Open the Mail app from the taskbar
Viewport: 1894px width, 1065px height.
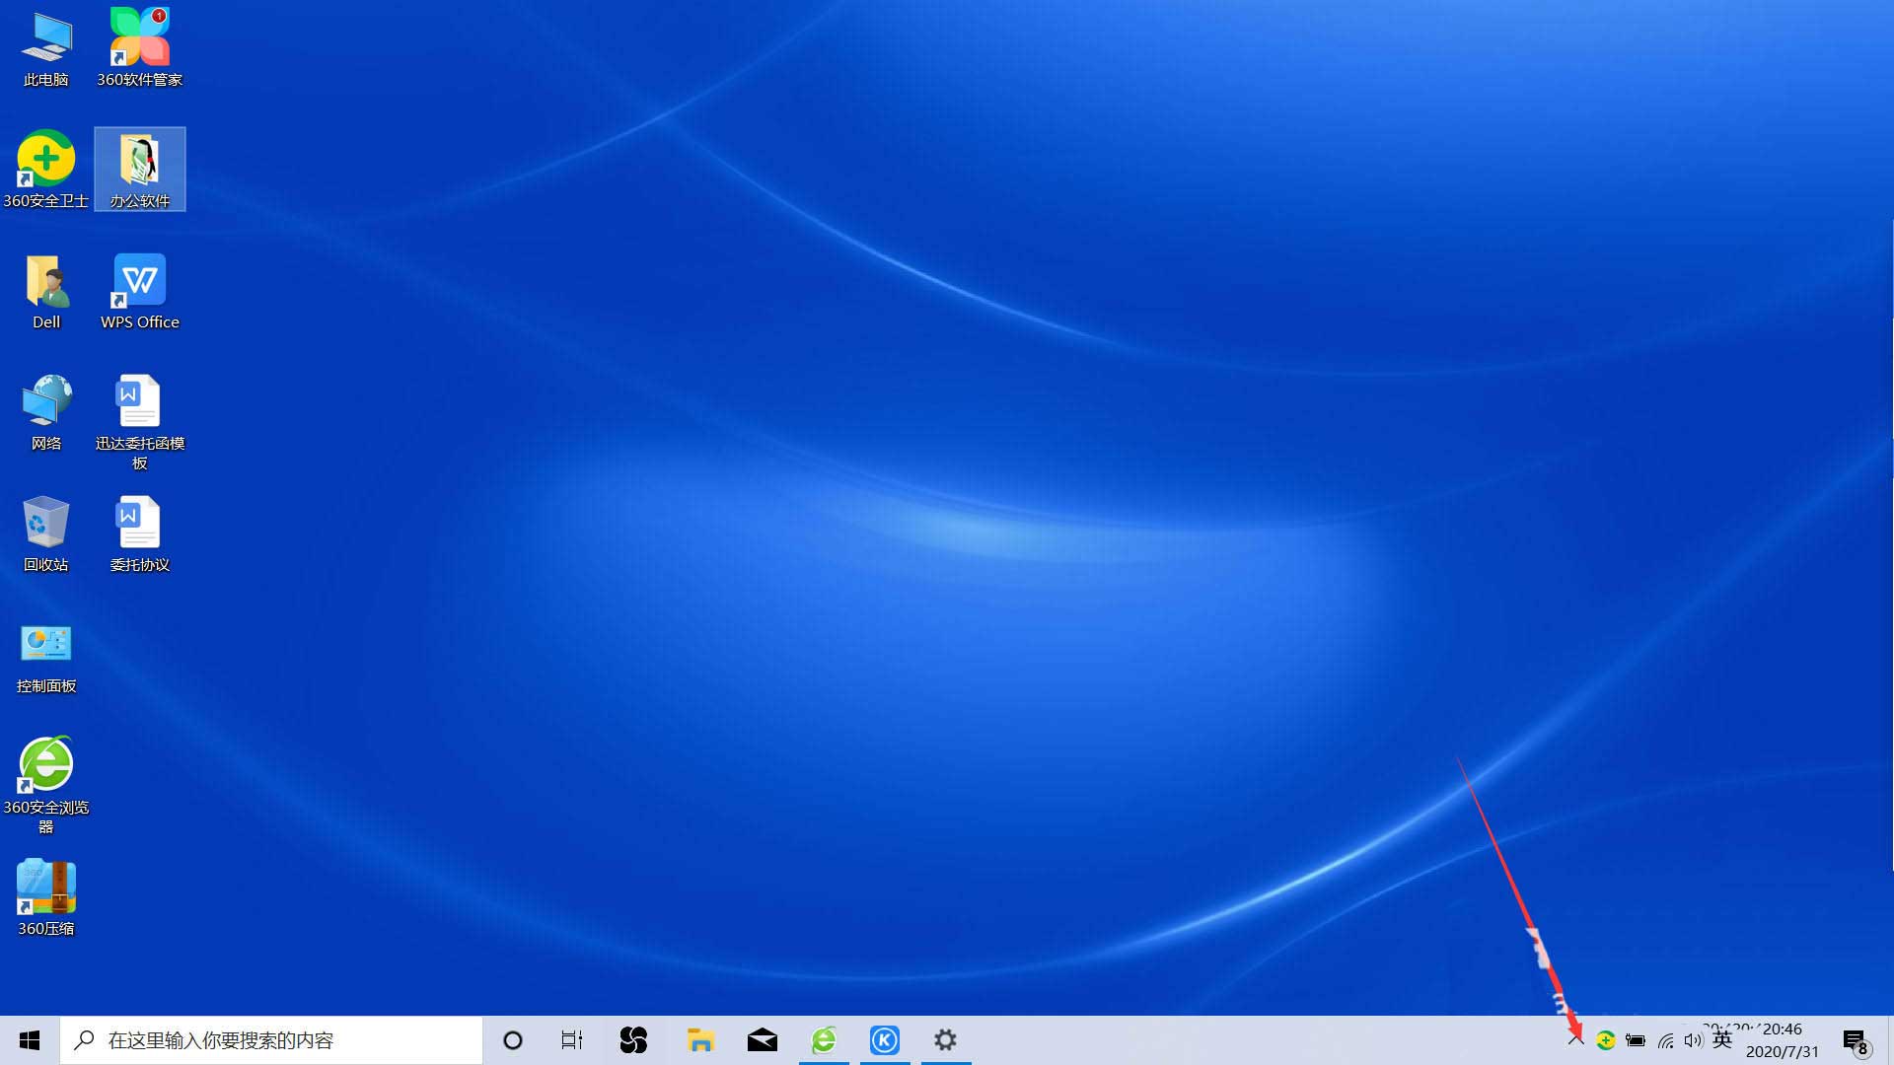762,1039
